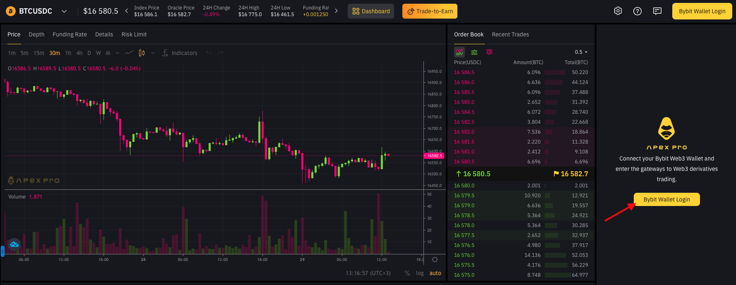Switch to line chart style

(x=129, y=53)
